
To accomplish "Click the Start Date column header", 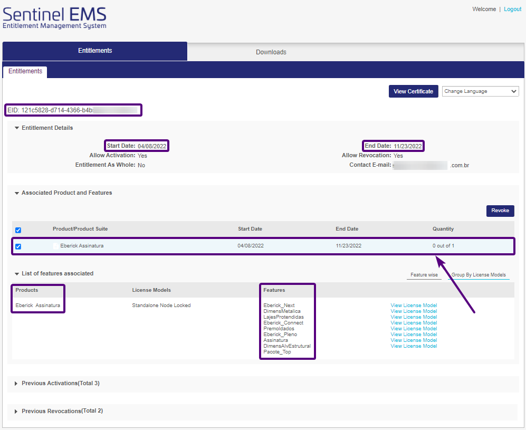I will [250, 229].
